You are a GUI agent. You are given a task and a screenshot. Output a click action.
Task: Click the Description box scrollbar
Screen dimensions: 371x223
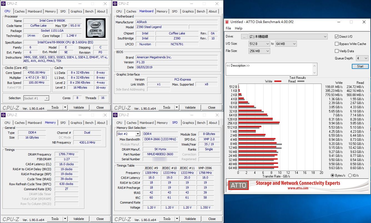click(315, 69)
